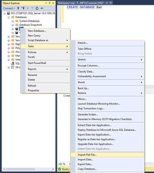Click the Tasks menu entry
This screenshot has width=154, height=173.
45,46
